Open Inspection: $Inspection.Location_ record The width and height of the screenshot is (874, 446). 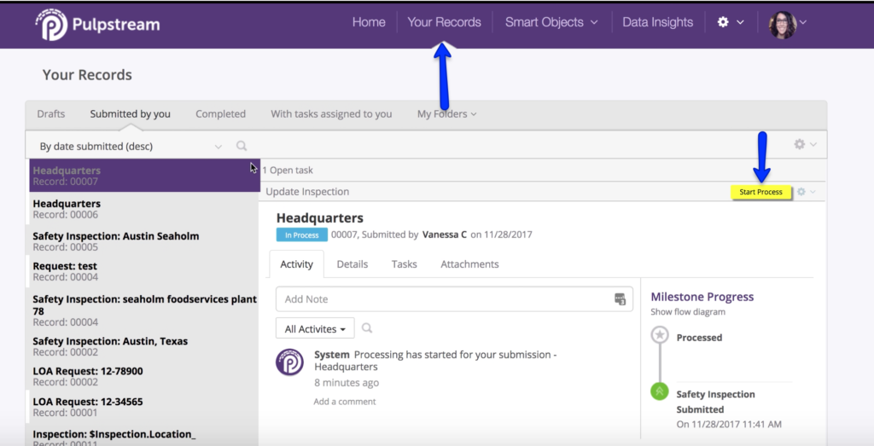144,437
